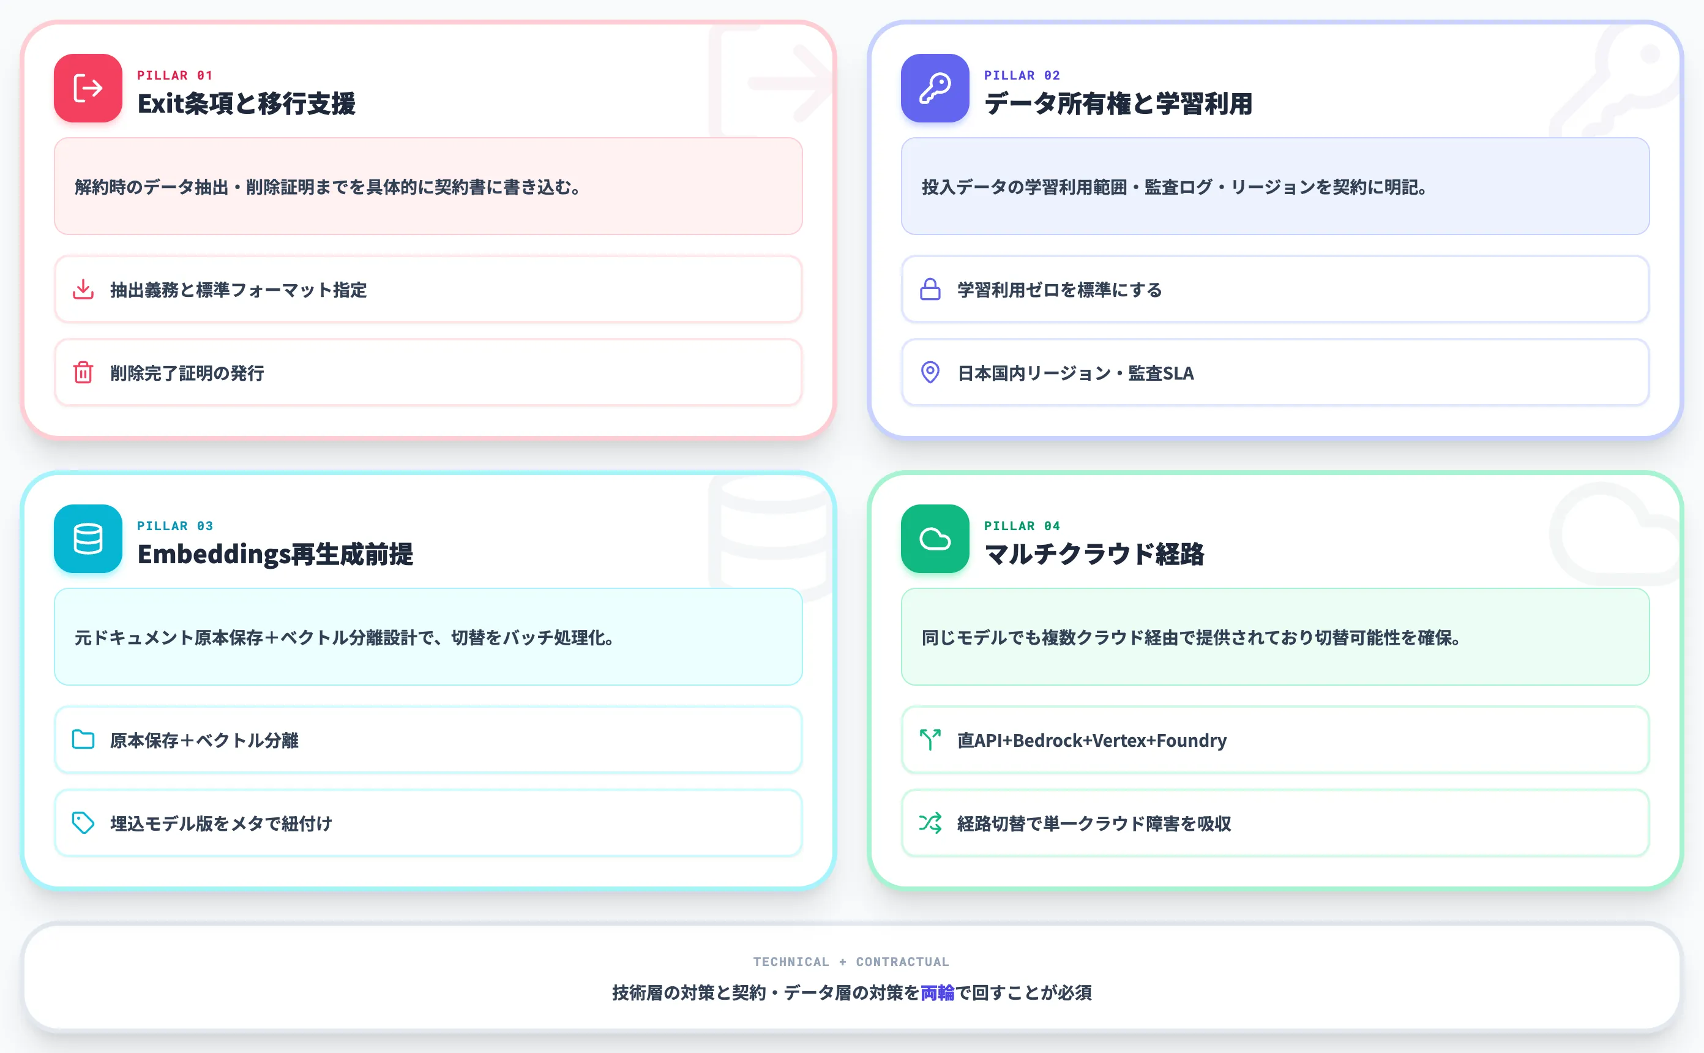Click the cyan database icon for Pillar 03
This screenshot has width=1704, height=1053.
(88, 539)
